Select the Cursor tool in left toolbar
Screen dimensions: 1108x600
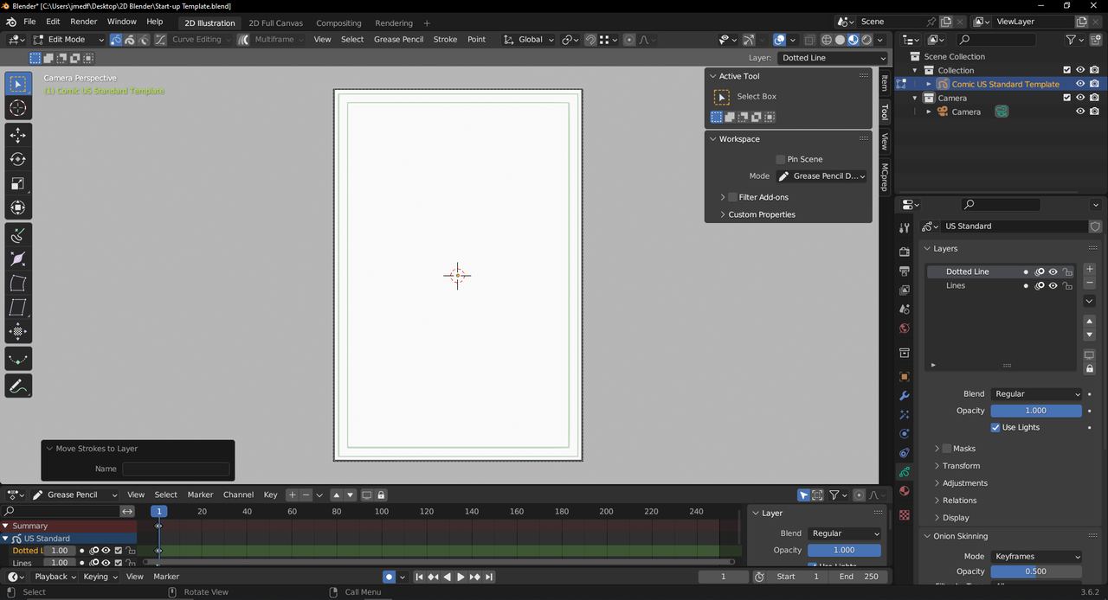(17, 108)
